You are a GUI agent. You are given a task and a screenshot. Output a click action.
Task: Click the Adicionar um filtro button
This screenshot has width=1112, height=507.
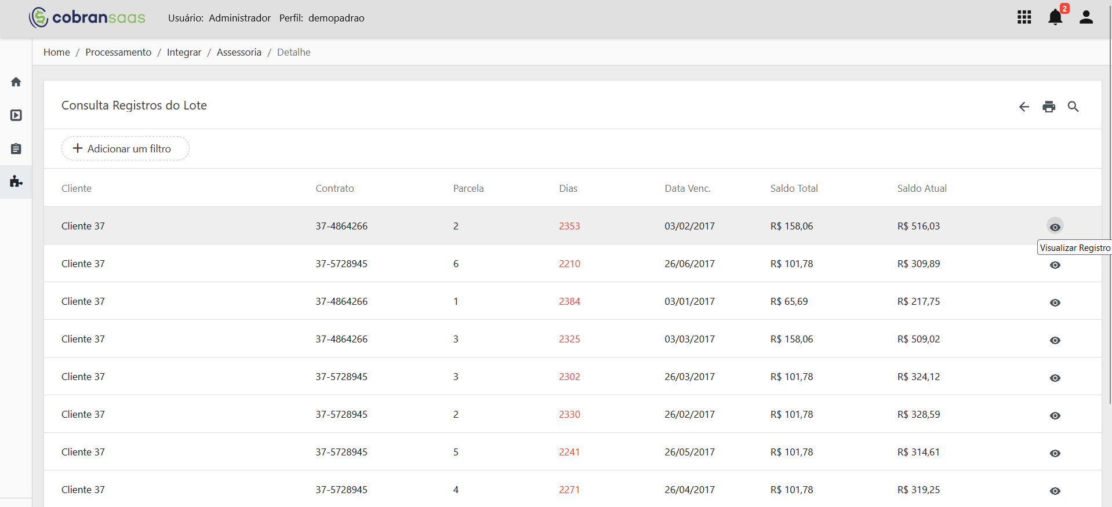click(125, 148)
